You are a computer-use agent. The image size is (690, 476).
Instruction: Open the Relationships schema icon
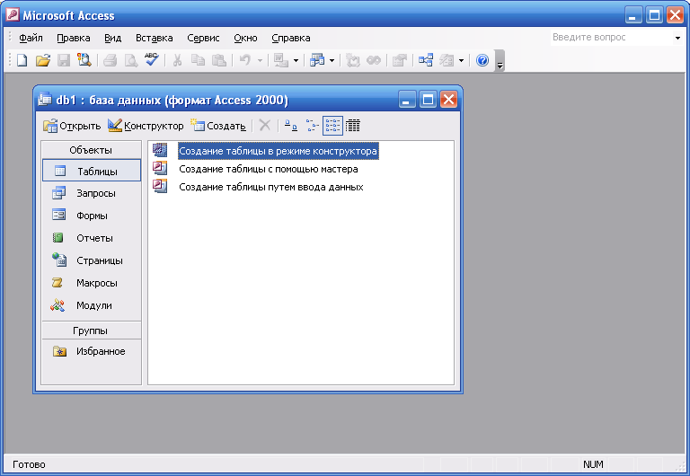tap(426, 60)
